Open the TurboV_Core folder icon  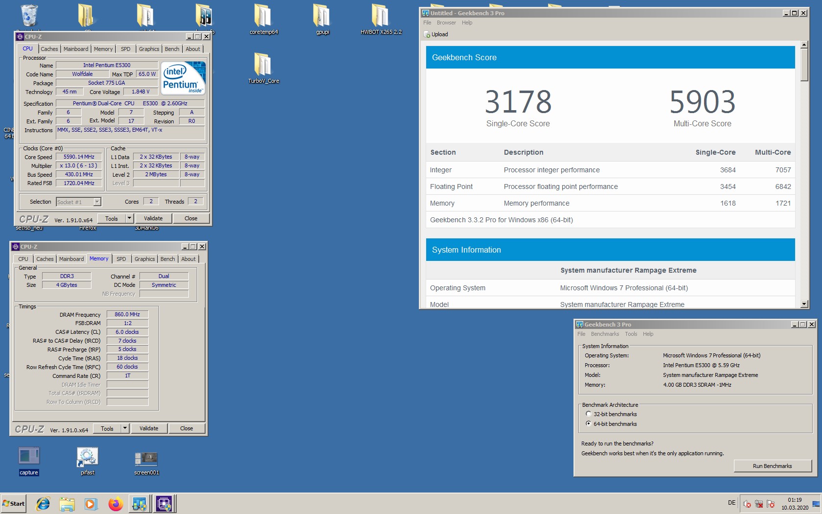tap(263, 69)
